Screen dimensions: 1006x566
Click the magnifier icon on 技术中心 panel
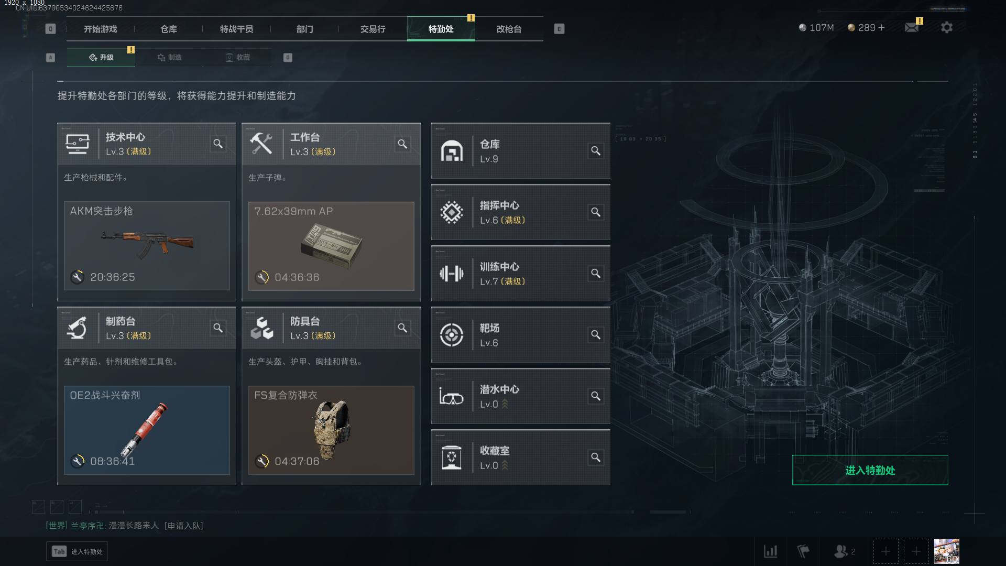coord(218,144)
